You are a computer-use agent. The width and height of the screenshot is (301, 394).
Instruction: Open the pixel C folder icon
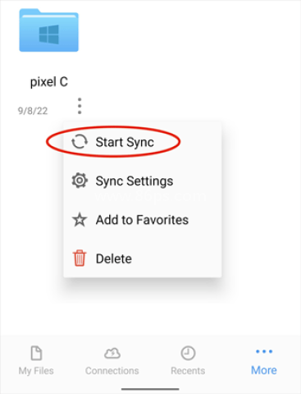(48, 30)
